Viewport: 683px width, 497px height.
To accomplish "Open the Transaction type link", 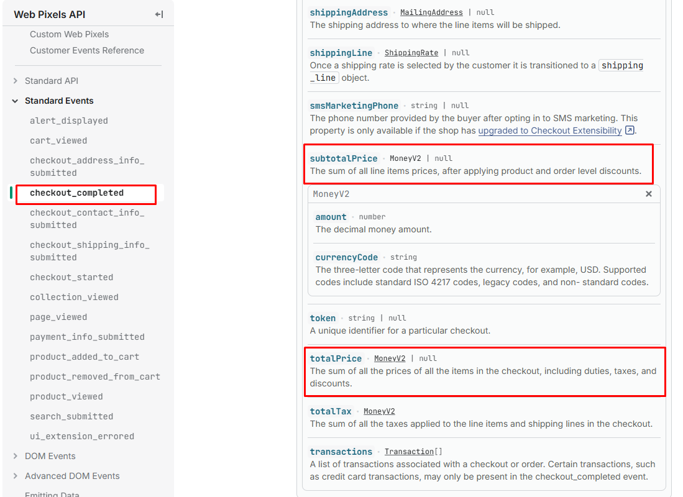I will [x=409, y=451].
